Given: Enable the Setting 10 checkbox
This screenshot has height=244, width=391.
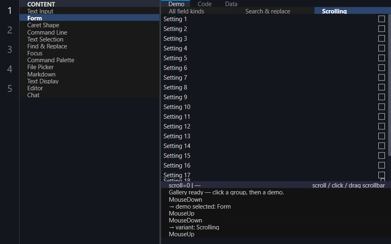Looking at the screenshot, I should [x=382, y=107].
